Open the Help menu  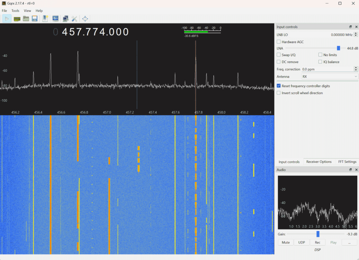(39, 11)
